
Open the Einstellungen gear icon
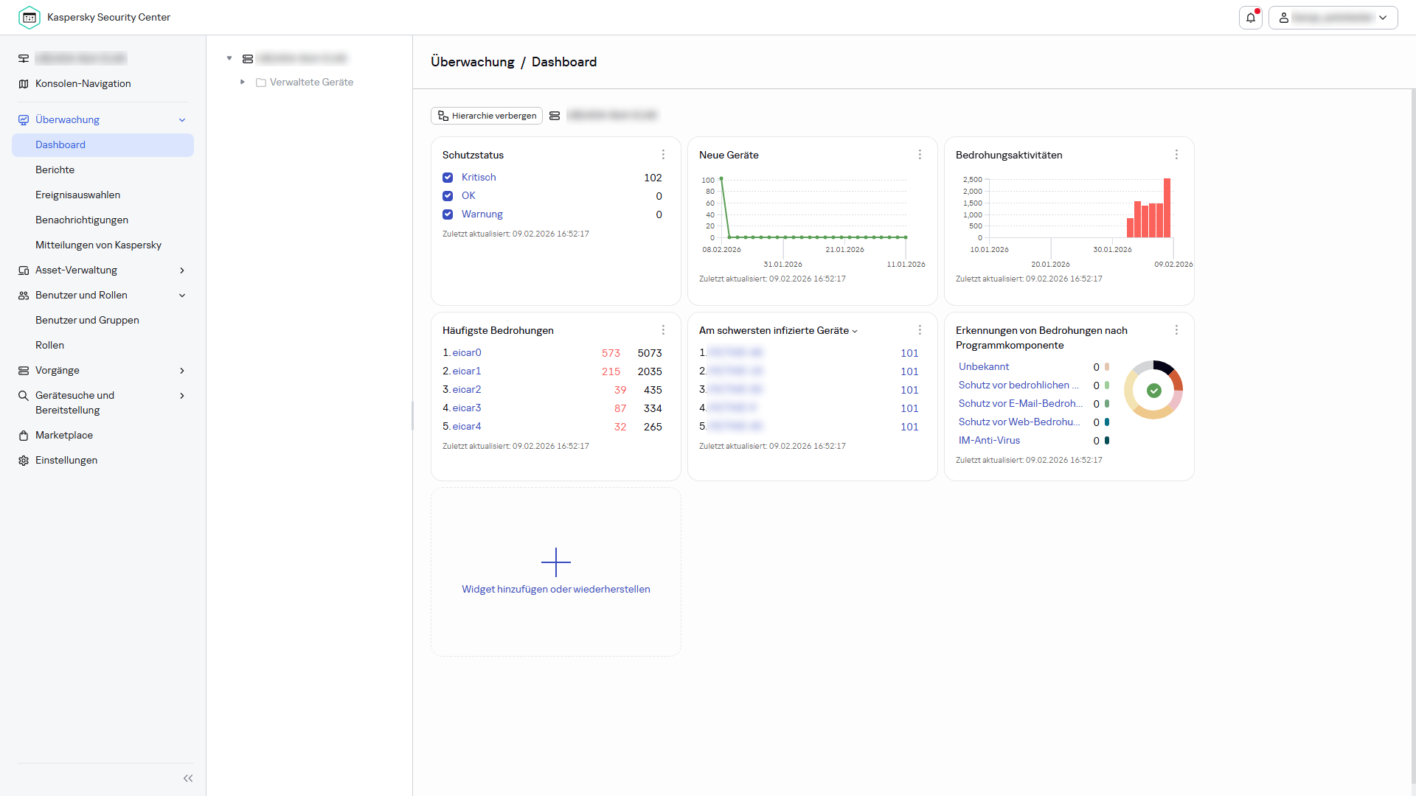pos(23,460)
